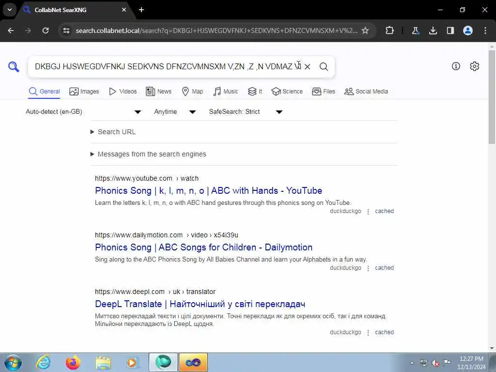This screenshot has height=372, width=496.
Task: Switch to Videos search category
Action: click(123, 92)
